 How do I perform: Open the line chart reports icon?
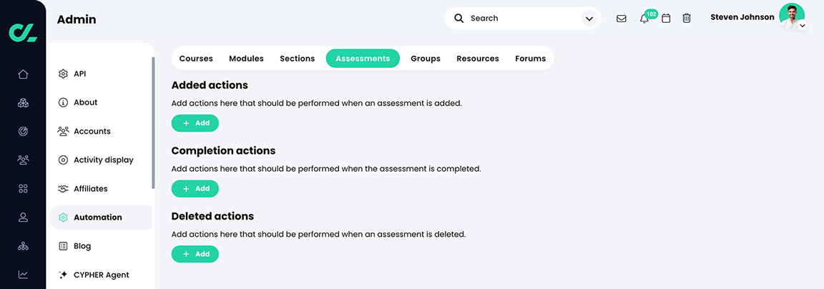(x=23, y=274)
